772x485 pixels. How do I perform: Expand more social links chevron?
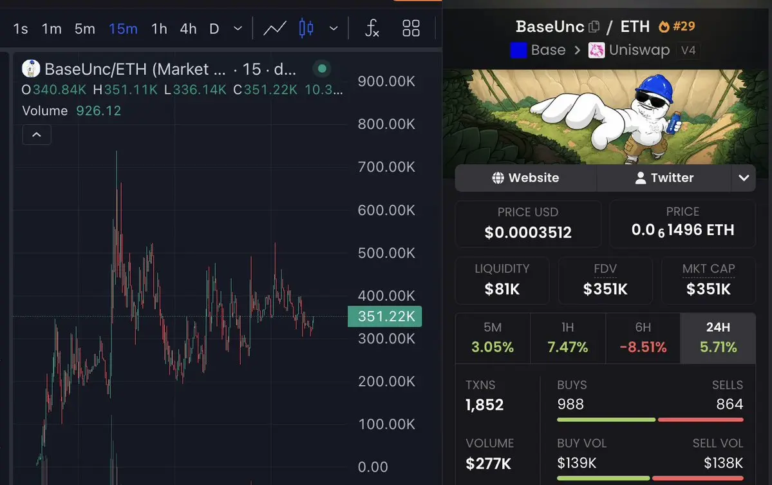point(744,178)
